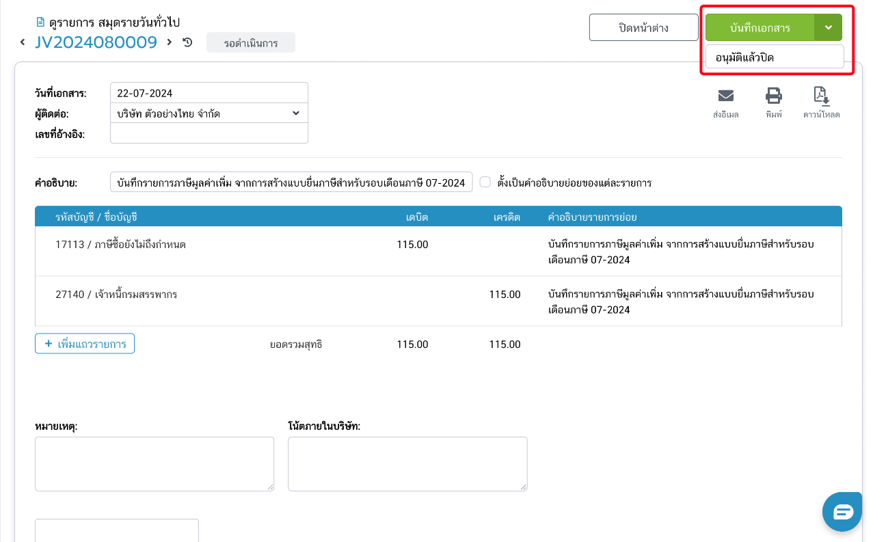Open document number JV2024080009 link

pos(96,42)
